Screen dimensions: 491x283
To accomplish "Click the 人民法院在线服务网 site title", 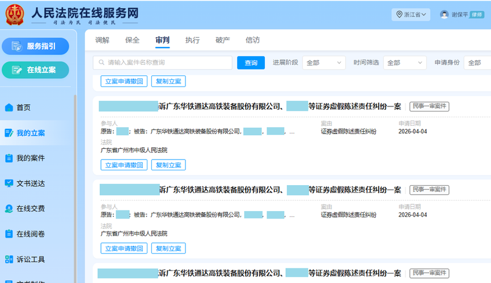I will [x=85, y=12].
